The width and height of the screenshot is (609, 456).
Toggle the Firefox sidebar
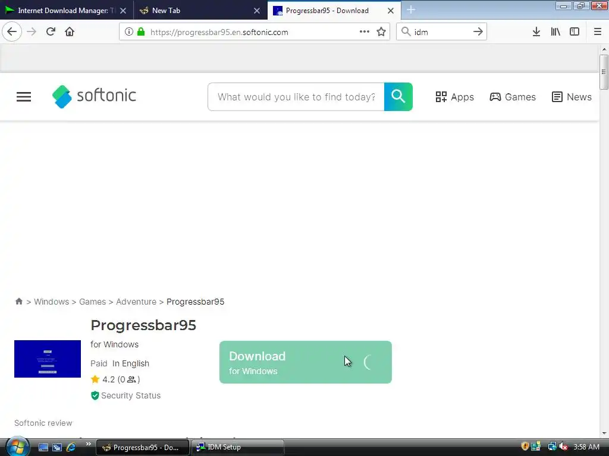575,31
